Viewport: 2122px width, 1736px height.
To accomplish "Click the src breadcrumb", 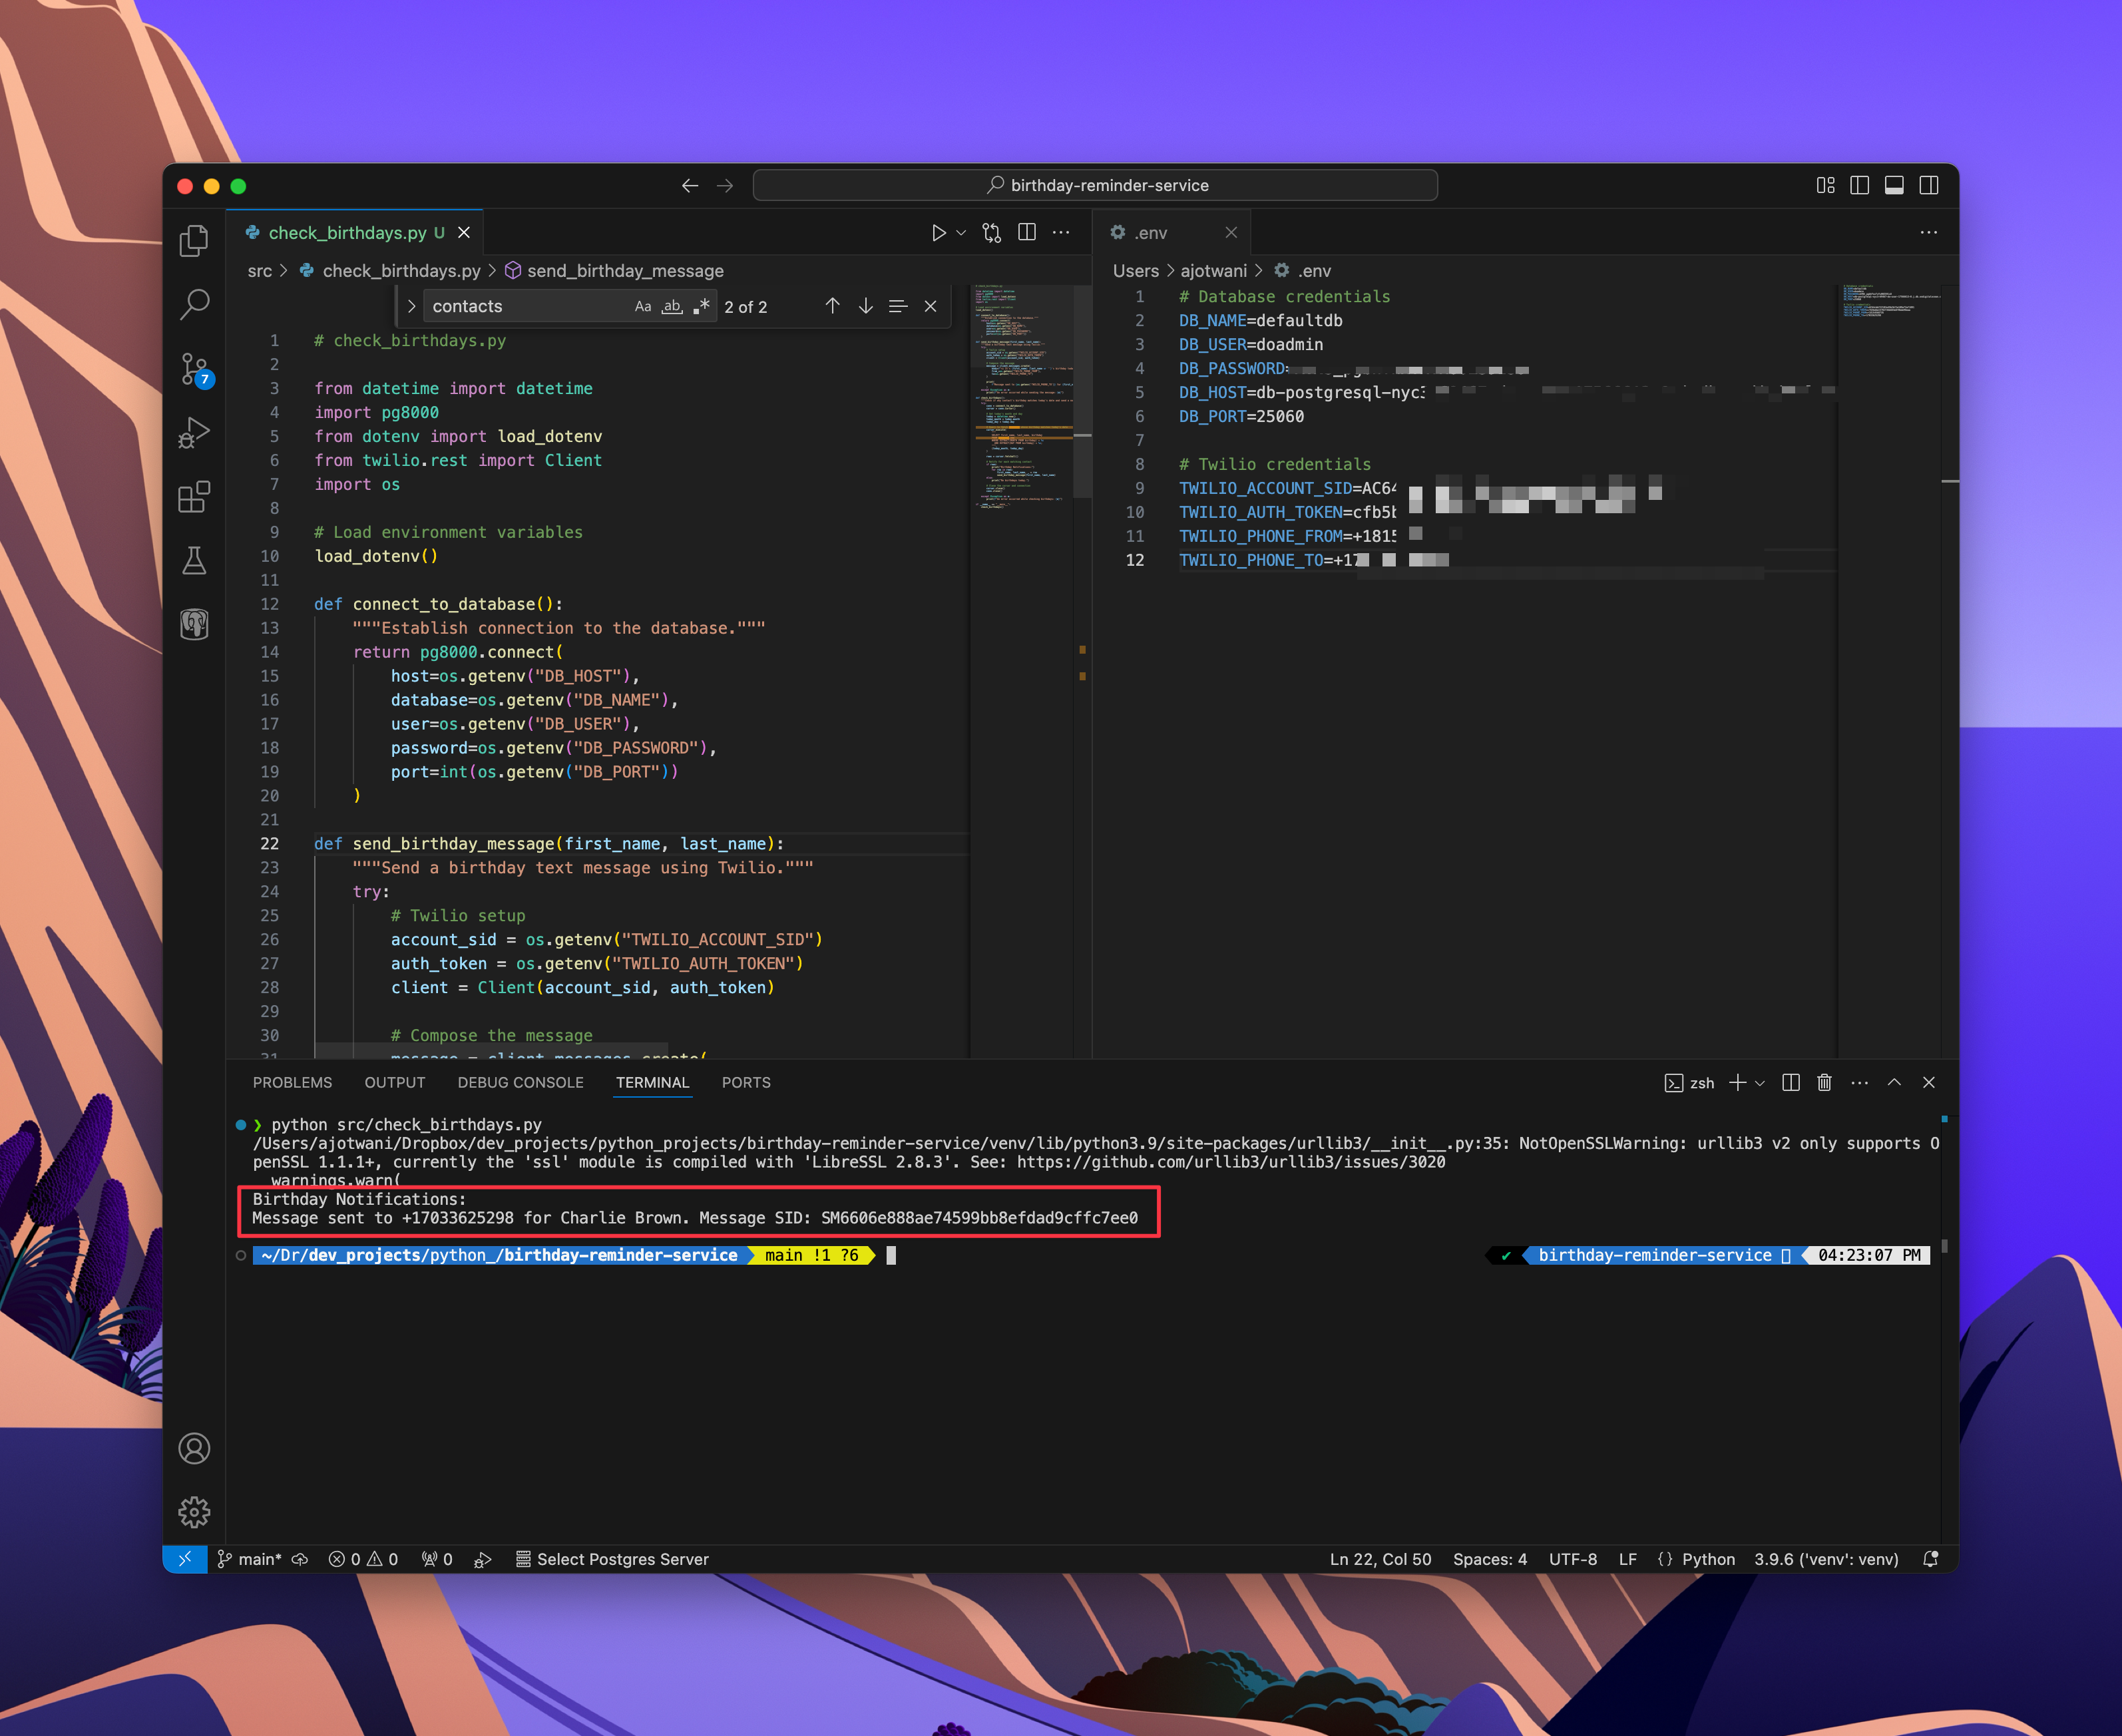I will pos(259,271).
